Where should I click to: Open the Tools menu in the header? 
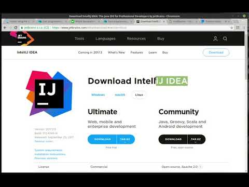point(79,38)
